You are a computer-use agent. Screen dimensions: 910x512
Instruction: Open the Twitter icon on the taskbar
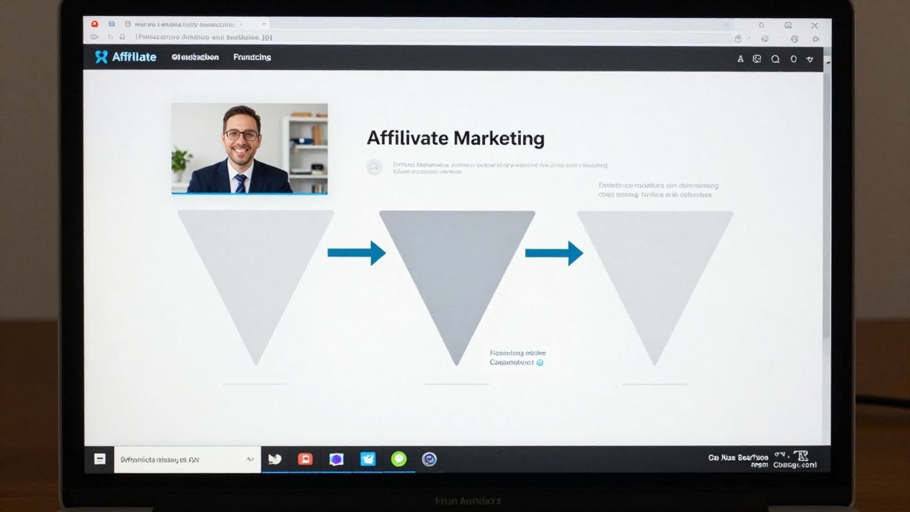[x=274, y=459]
